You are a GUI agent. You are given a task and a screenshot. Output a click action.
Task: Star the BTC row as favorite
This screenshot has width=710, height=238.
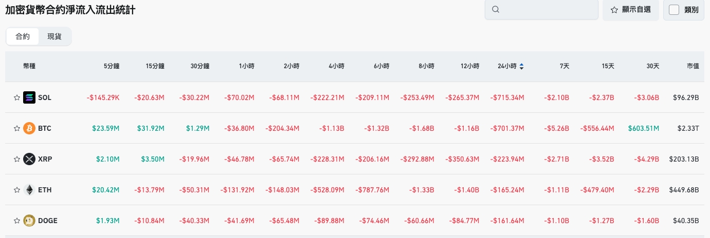point(16,128)
